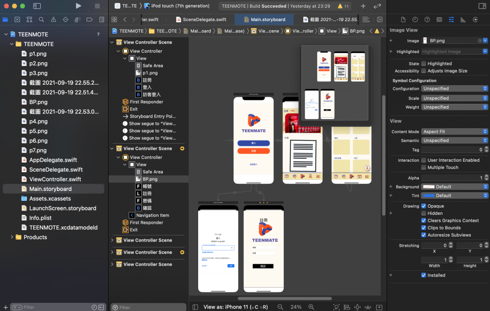Switch to the Main.storyboard tab
490x311 pixels.
264,20
